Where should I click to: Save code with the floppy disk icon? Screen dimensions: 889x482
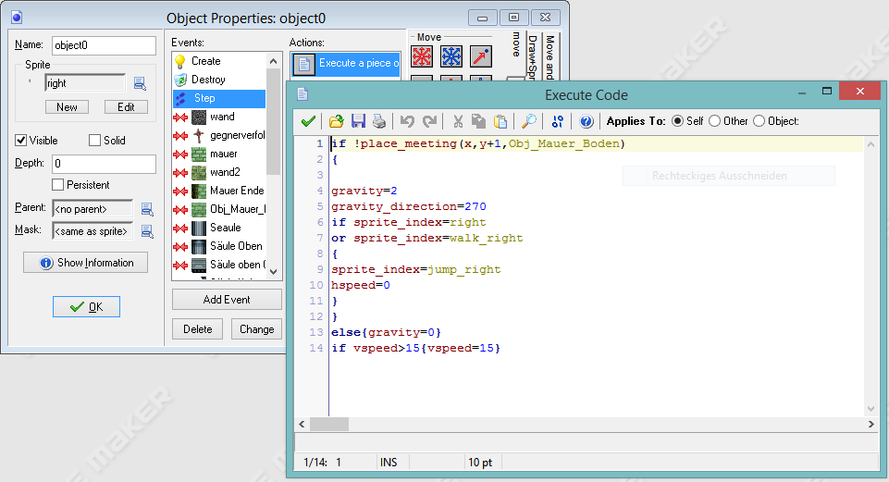[x=357, y=121]
